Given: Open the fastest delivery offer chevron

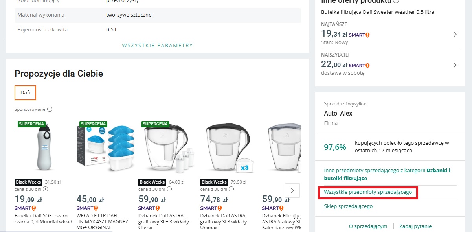Looking at the screenshot, I should (455, 65).
